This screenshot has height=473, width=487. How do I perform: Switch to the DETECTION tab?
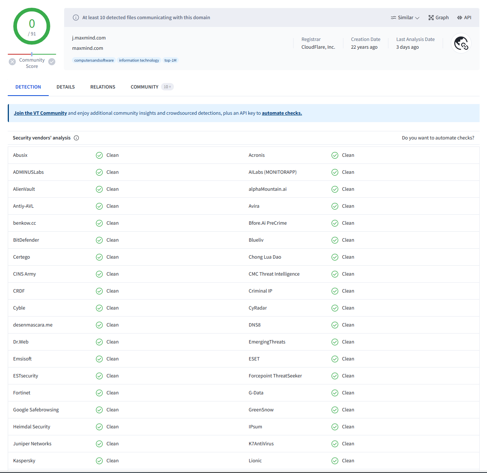pos(28,87)
